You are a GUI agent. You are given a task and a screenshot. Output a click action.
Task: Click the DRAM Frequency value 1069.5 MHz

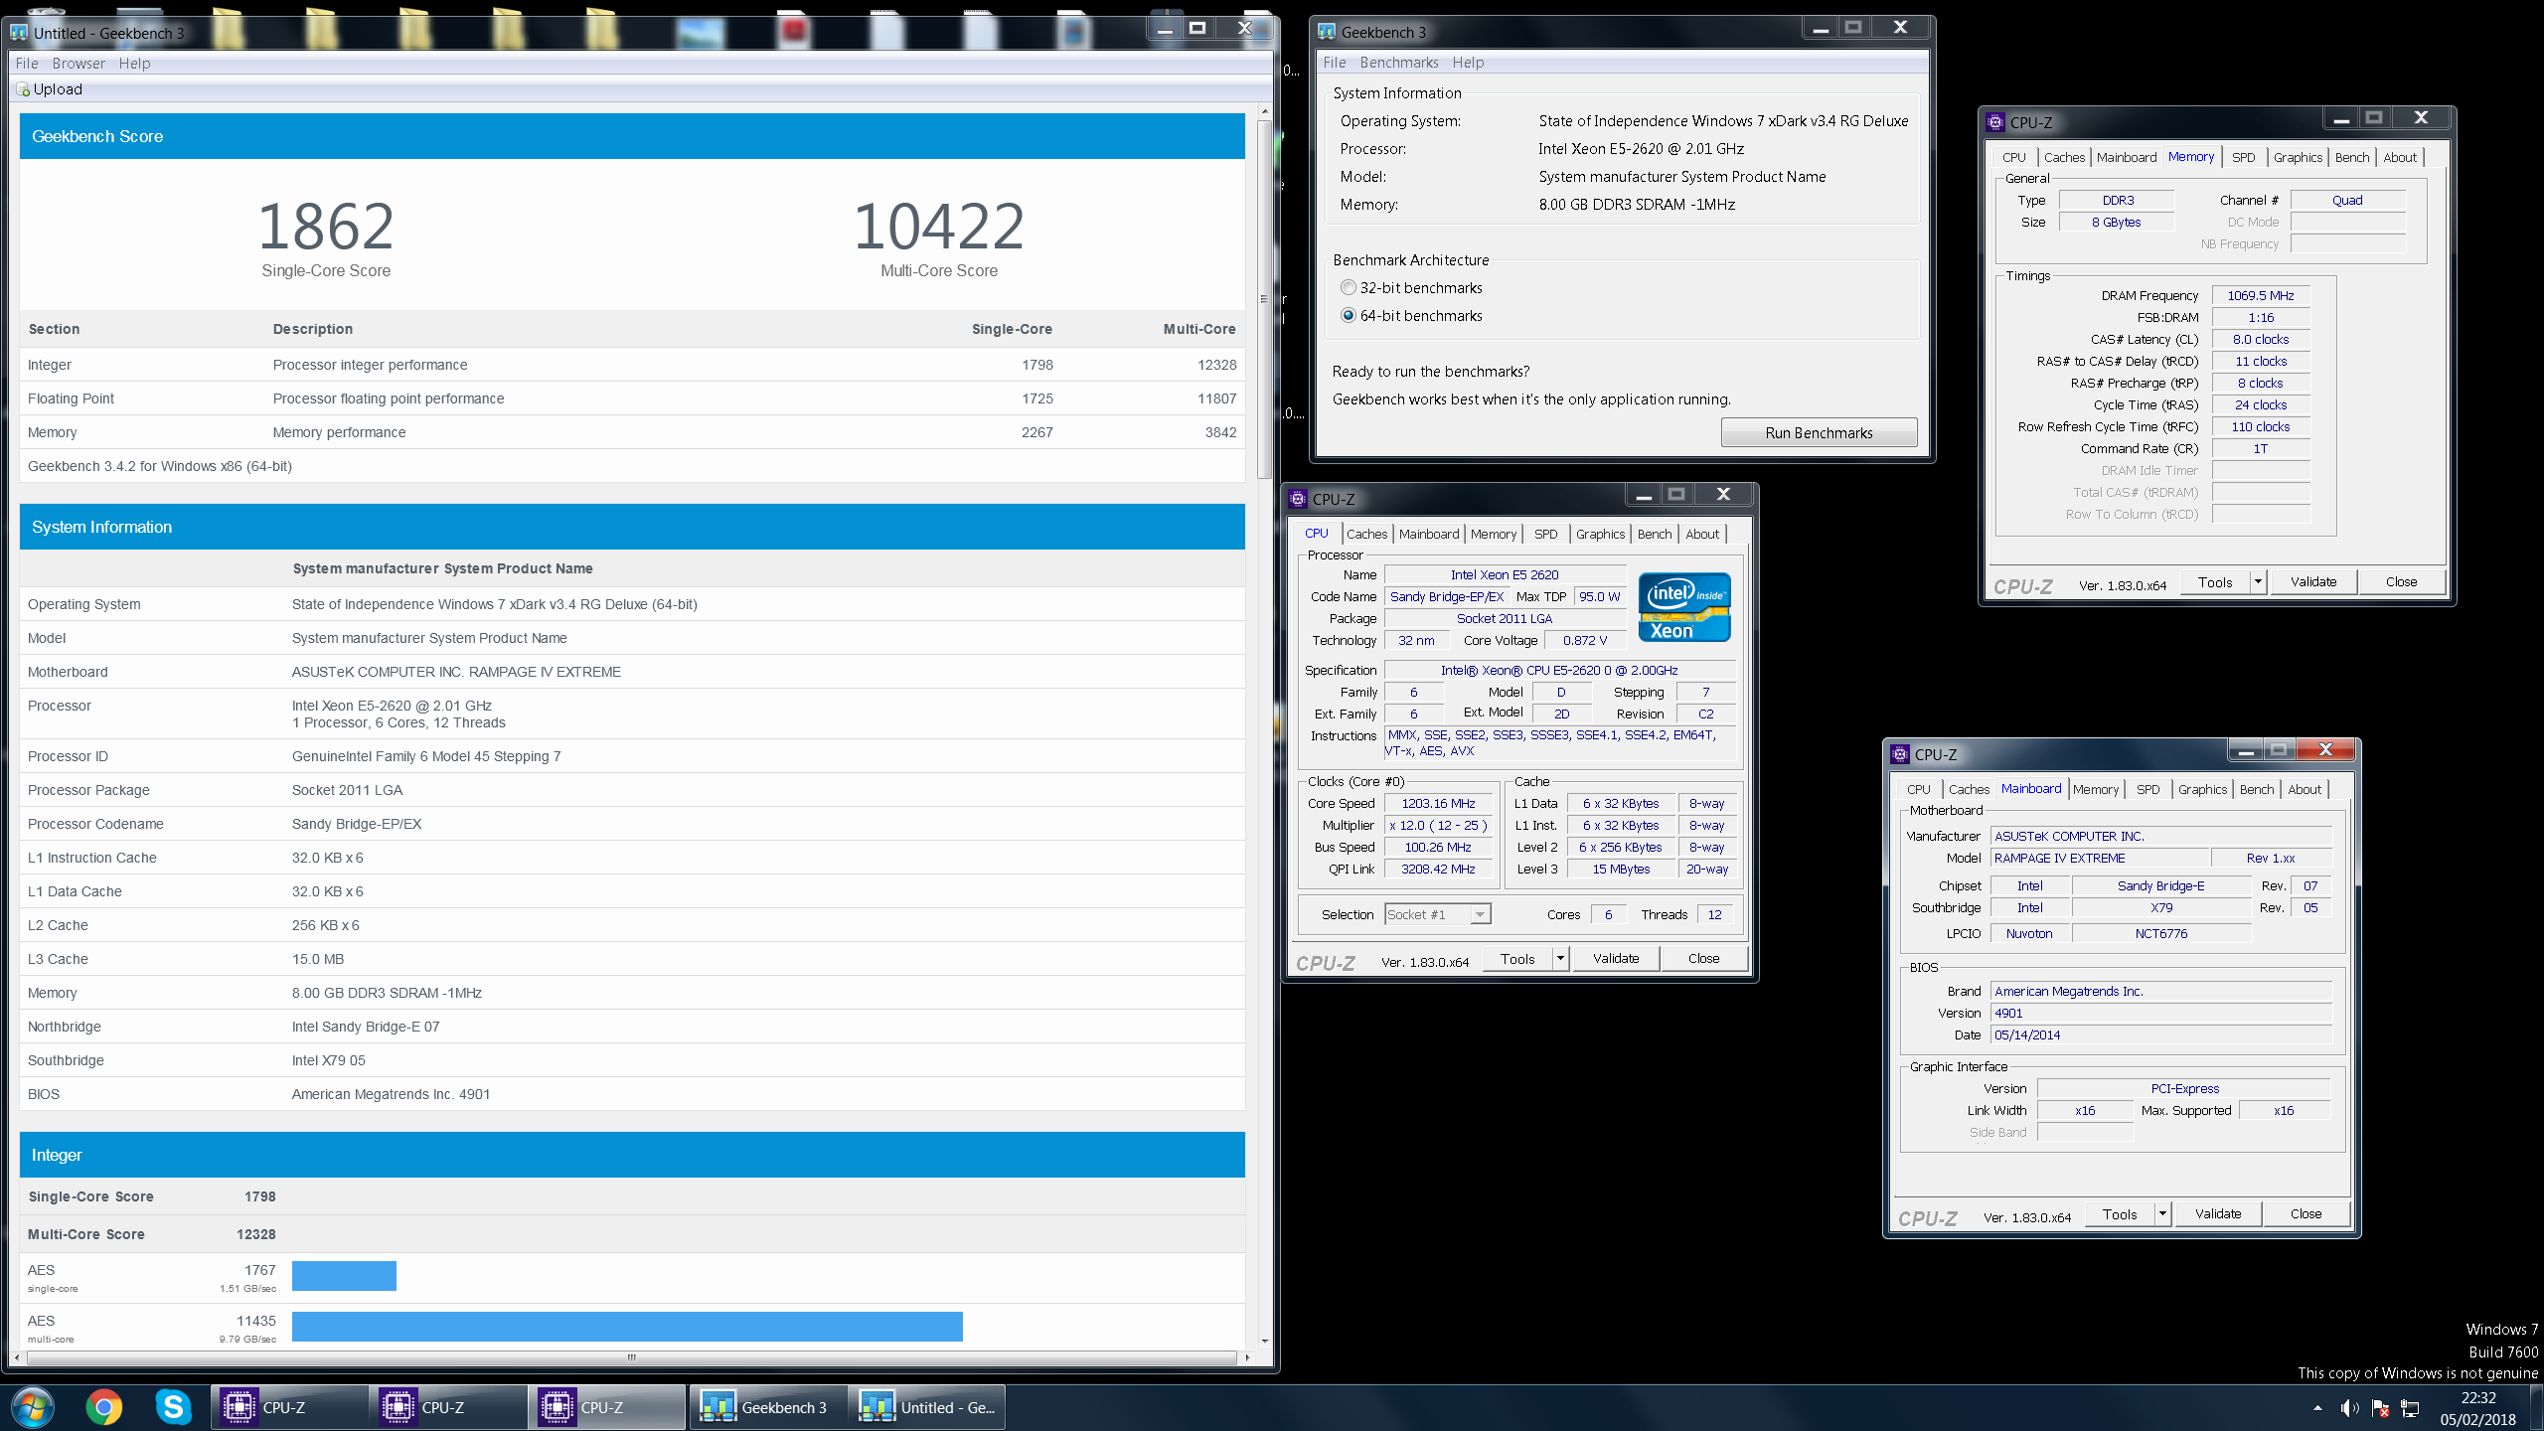(x=2260, y=296)
